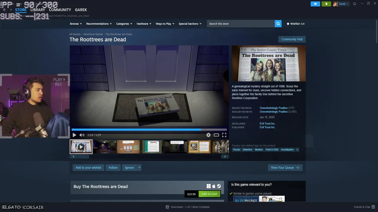Open the announcements megaphone icon
This screenshot has height=212, width=378.
click(x=315, y=4)
